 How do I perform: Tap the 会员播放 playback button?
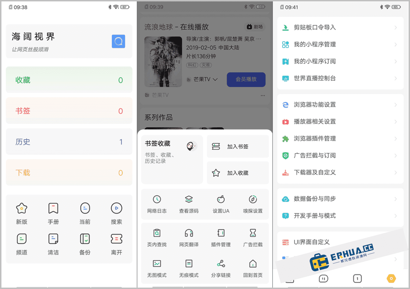[x=246, y=79]
